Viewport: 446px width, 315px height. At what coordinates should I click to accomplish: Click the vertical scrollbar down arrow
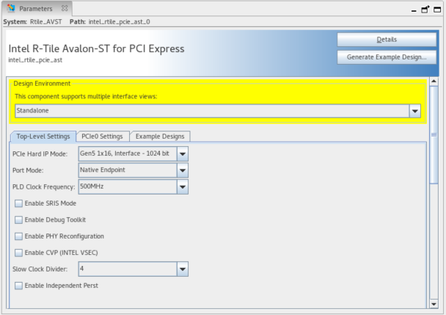pos(435,303)
